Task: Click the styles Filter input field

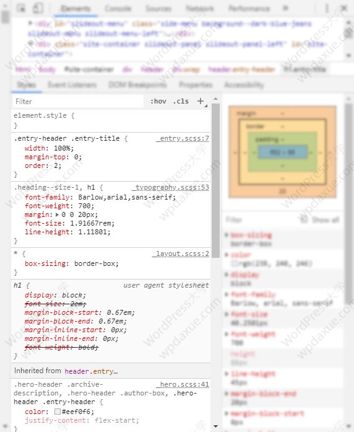Action: [78, 102]
